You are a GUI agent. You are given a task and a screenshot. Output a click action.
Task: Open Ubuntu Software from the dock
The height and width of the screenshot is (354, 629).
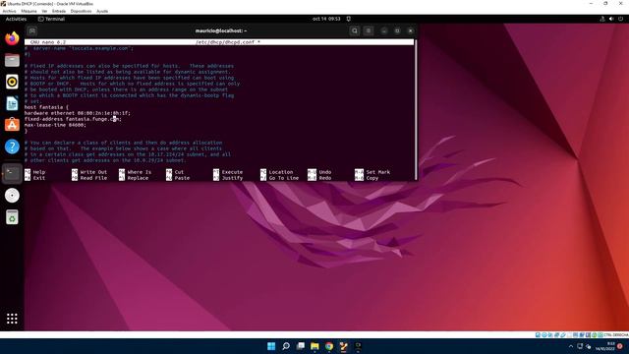tap(12, 125)
